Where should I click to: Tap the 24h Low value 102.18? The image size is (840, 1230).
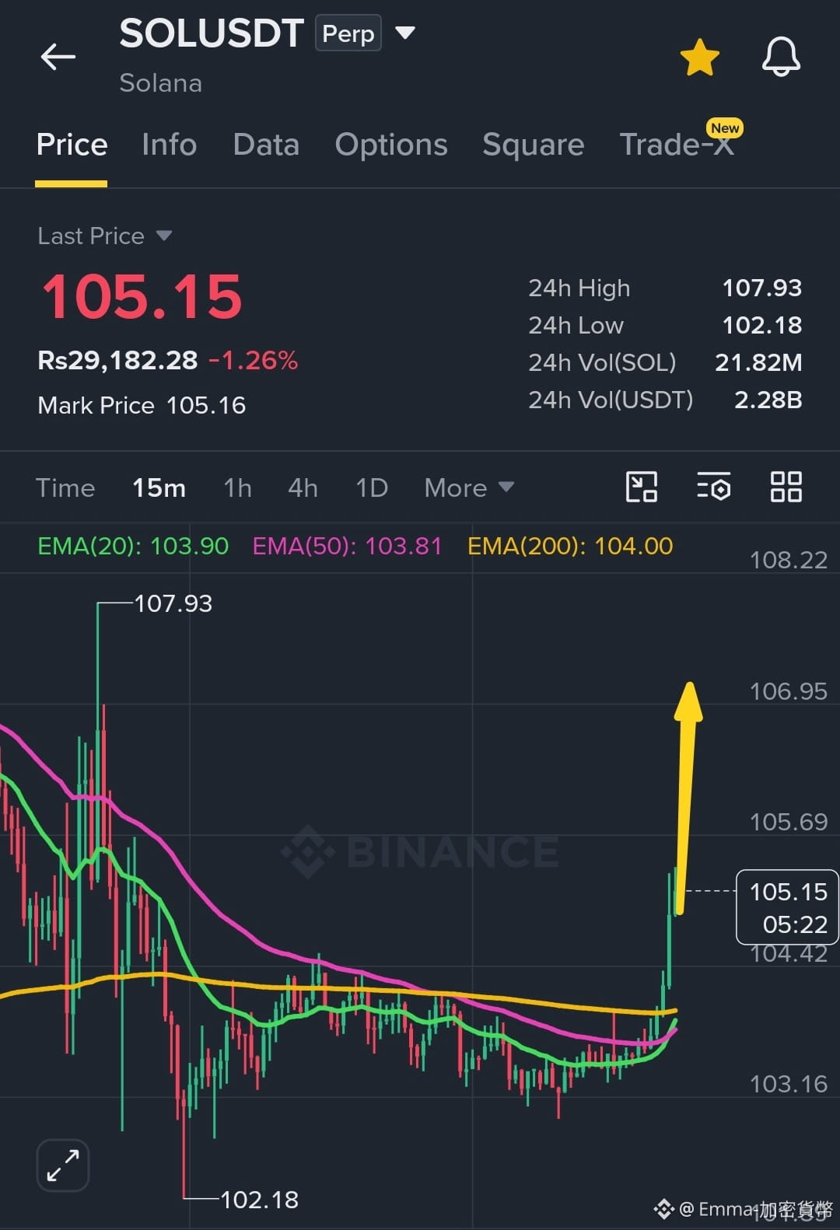tap(761, 325)
